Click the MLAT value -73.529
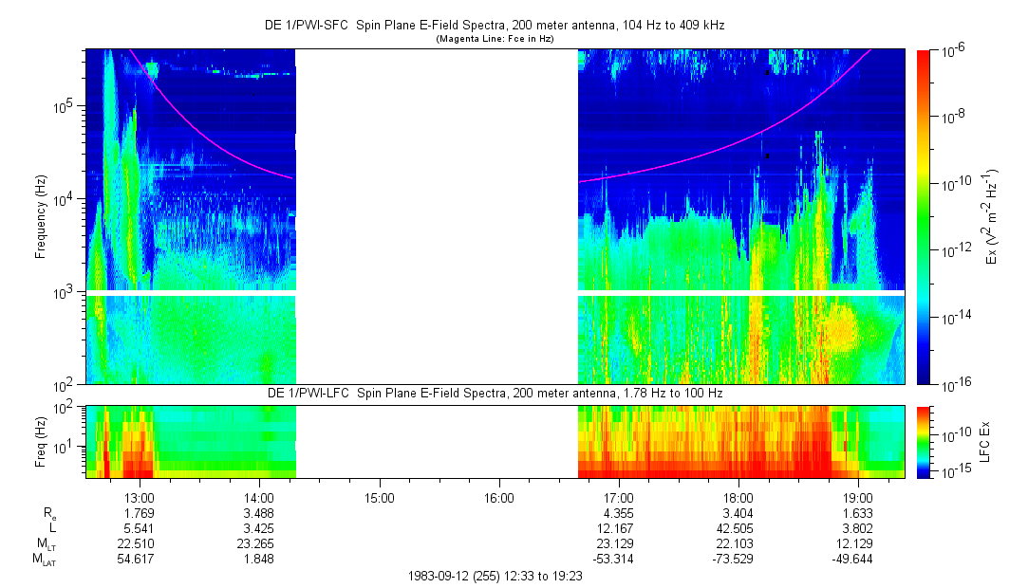This screenshot has width=1028, height=588. click(738, 559)
